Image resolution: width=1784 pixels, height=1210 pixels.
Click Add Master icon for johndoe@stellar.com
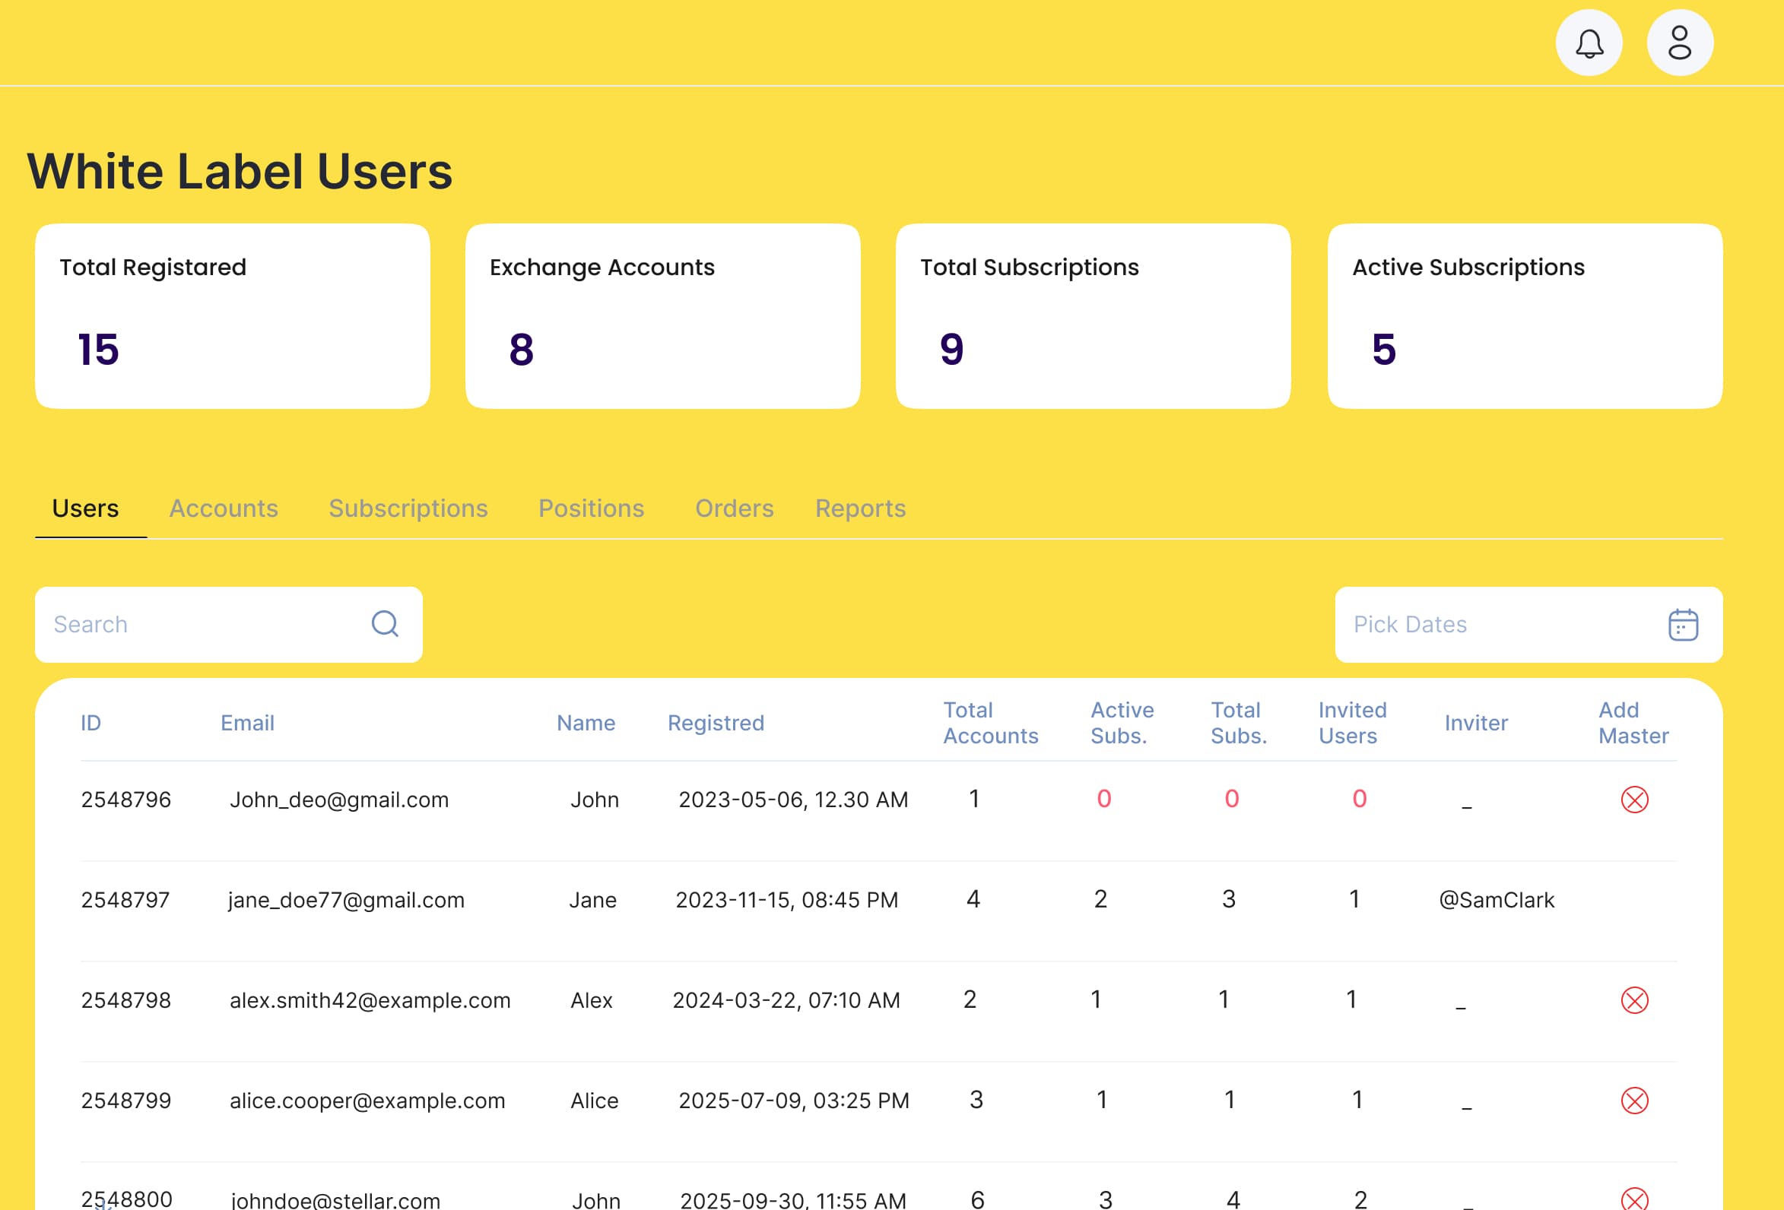point(1634,1199)
